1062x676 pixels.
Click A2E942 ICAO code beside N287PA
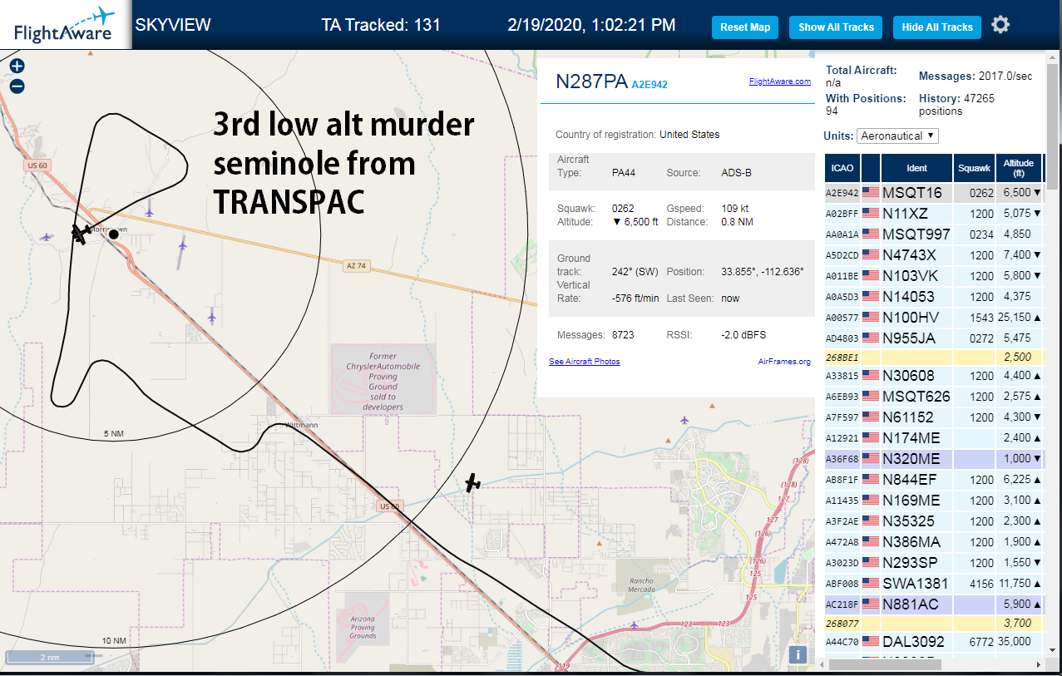[650, 85]
